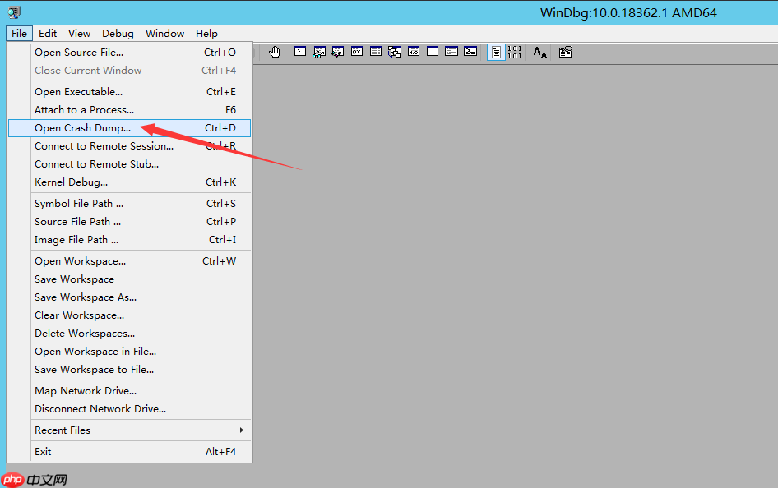This screenshot has height=488, width=778.
Task: Select Open Workspace in File...
Action: click(129, 352)
